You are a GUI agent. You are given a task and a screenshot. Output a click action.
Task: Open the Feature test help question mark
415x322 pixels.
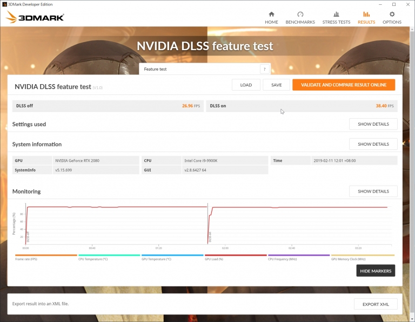[264, 69]
